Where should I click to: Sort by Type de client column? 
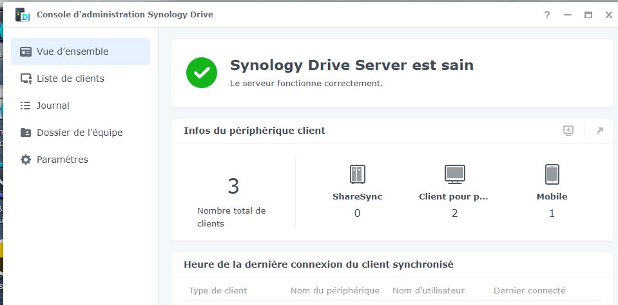[x=218, y=291]
